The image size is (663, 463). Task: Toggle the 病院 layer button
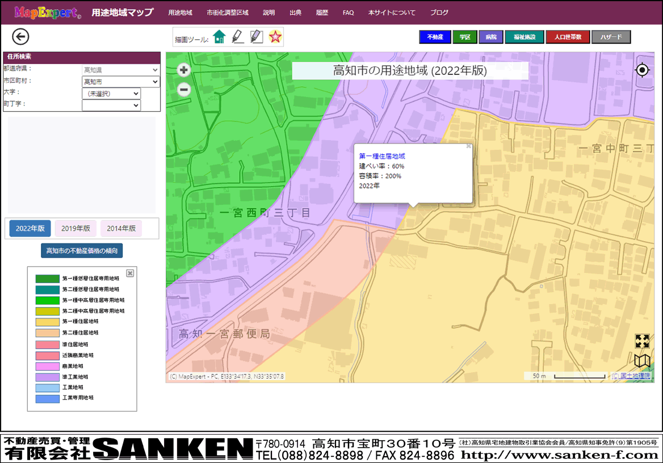pos(491,37)
